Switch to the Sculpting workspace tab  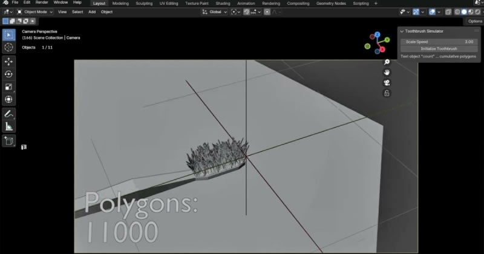point(144,3)
